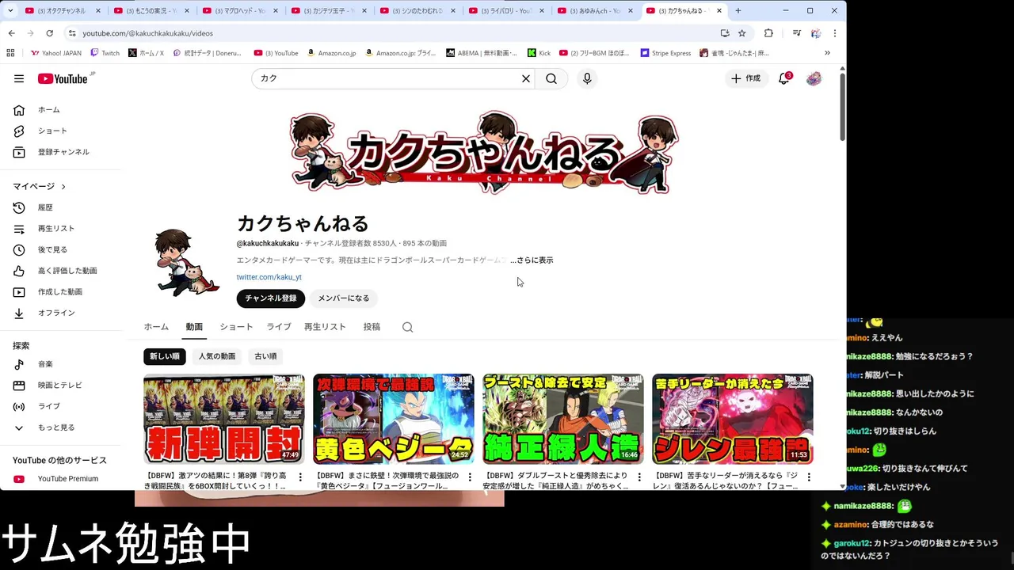Search within channel using the tab magnifier
The height and width of the screenshot is (570, 1014).
(407, 327)
